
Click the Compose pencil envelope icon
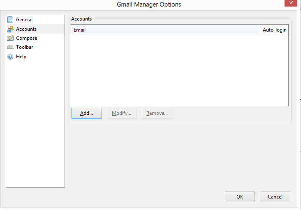pyautogui.click(x=10, y=38)
